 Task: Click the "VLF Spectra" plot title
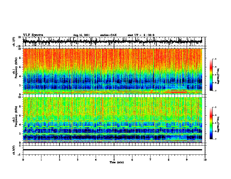33,35
